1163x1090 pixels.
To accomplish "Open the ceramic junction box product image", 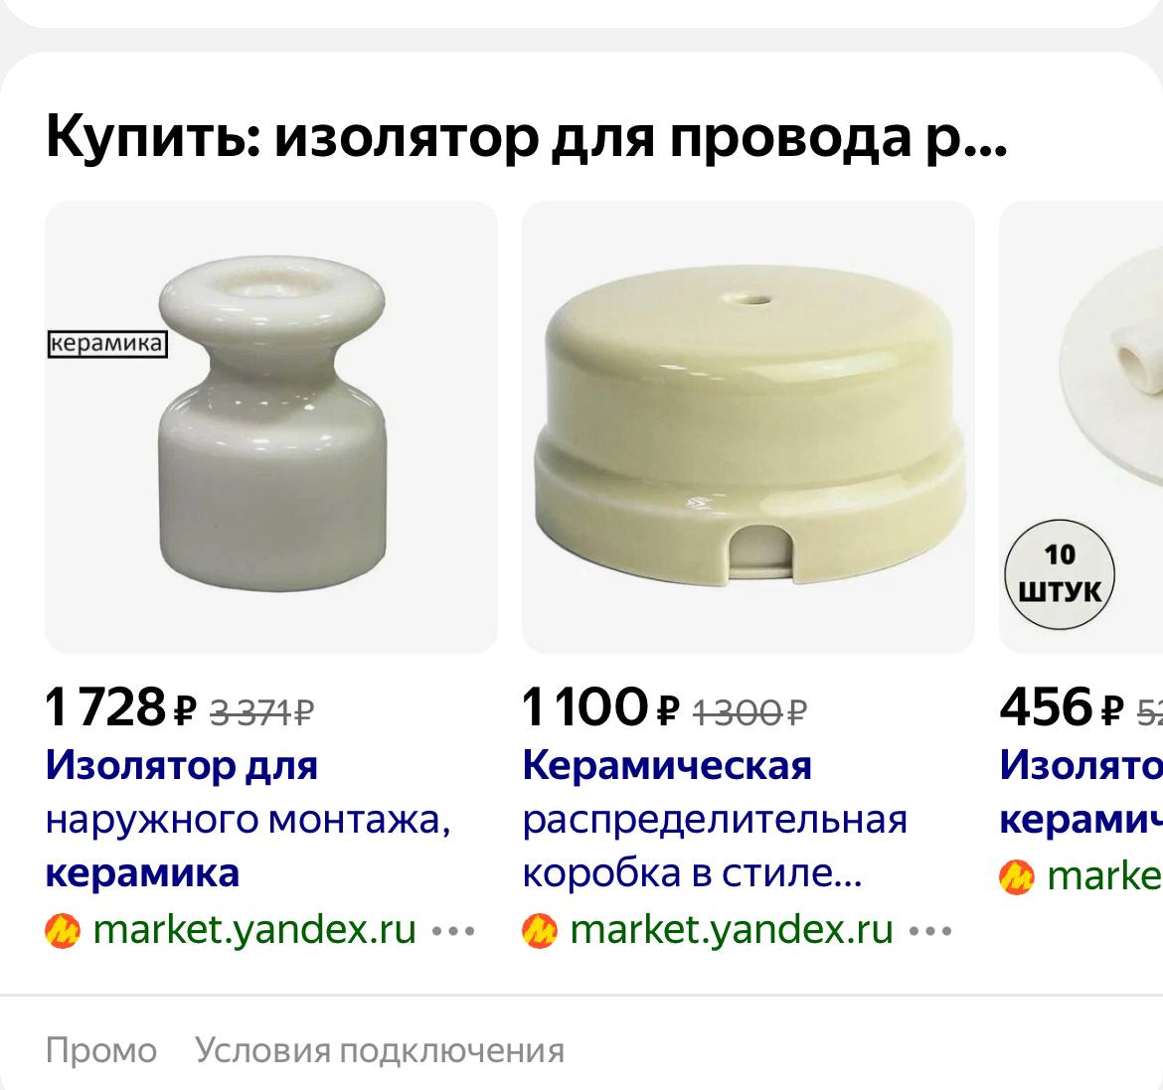I will (x=748, y=427).
